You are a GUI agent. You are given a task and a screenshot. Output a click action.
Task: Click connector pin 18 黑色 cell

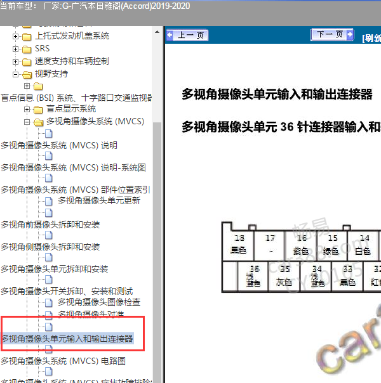point(238,246)
